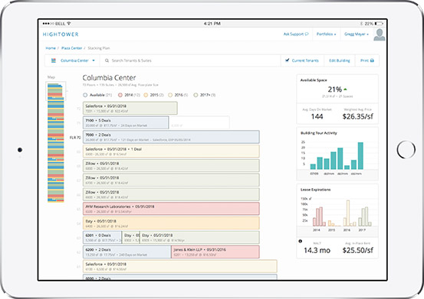This screenshot has width=424, height=299.
Task: Click the printer icon next to Print
Action: click(372, 60)
